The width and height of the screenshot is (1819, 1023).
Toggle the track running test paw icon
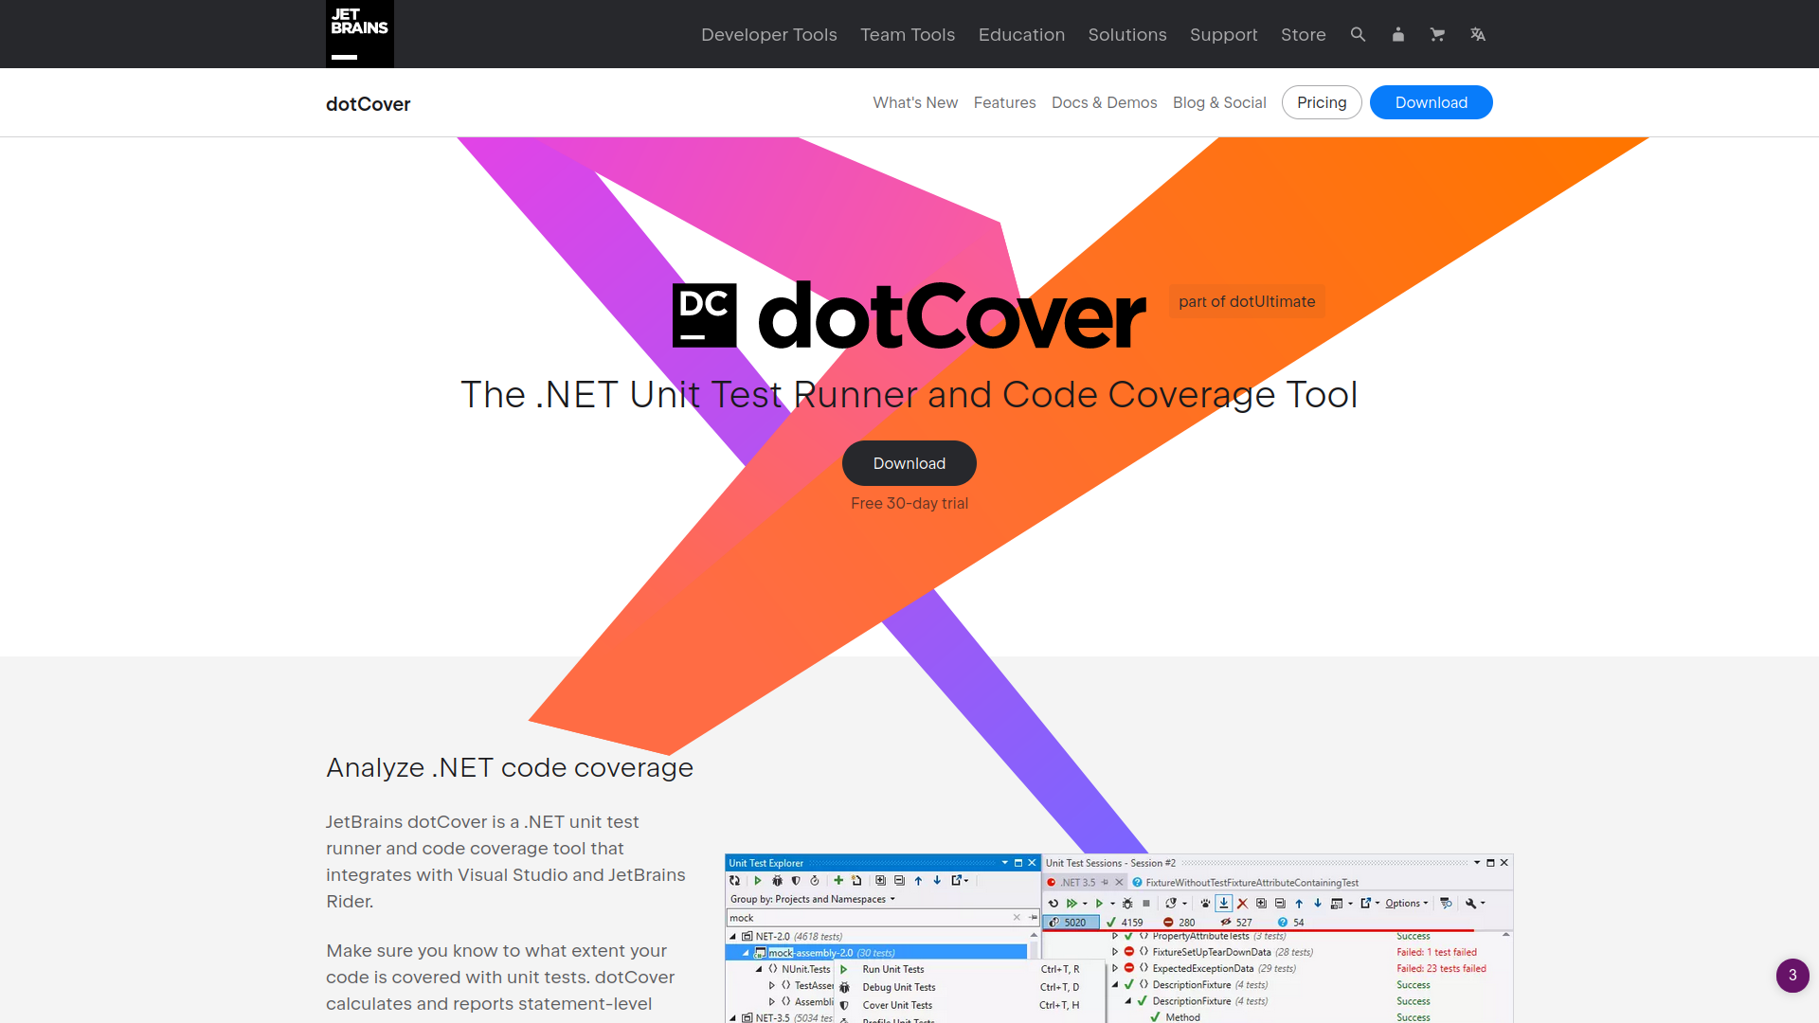coord(1205,903)
